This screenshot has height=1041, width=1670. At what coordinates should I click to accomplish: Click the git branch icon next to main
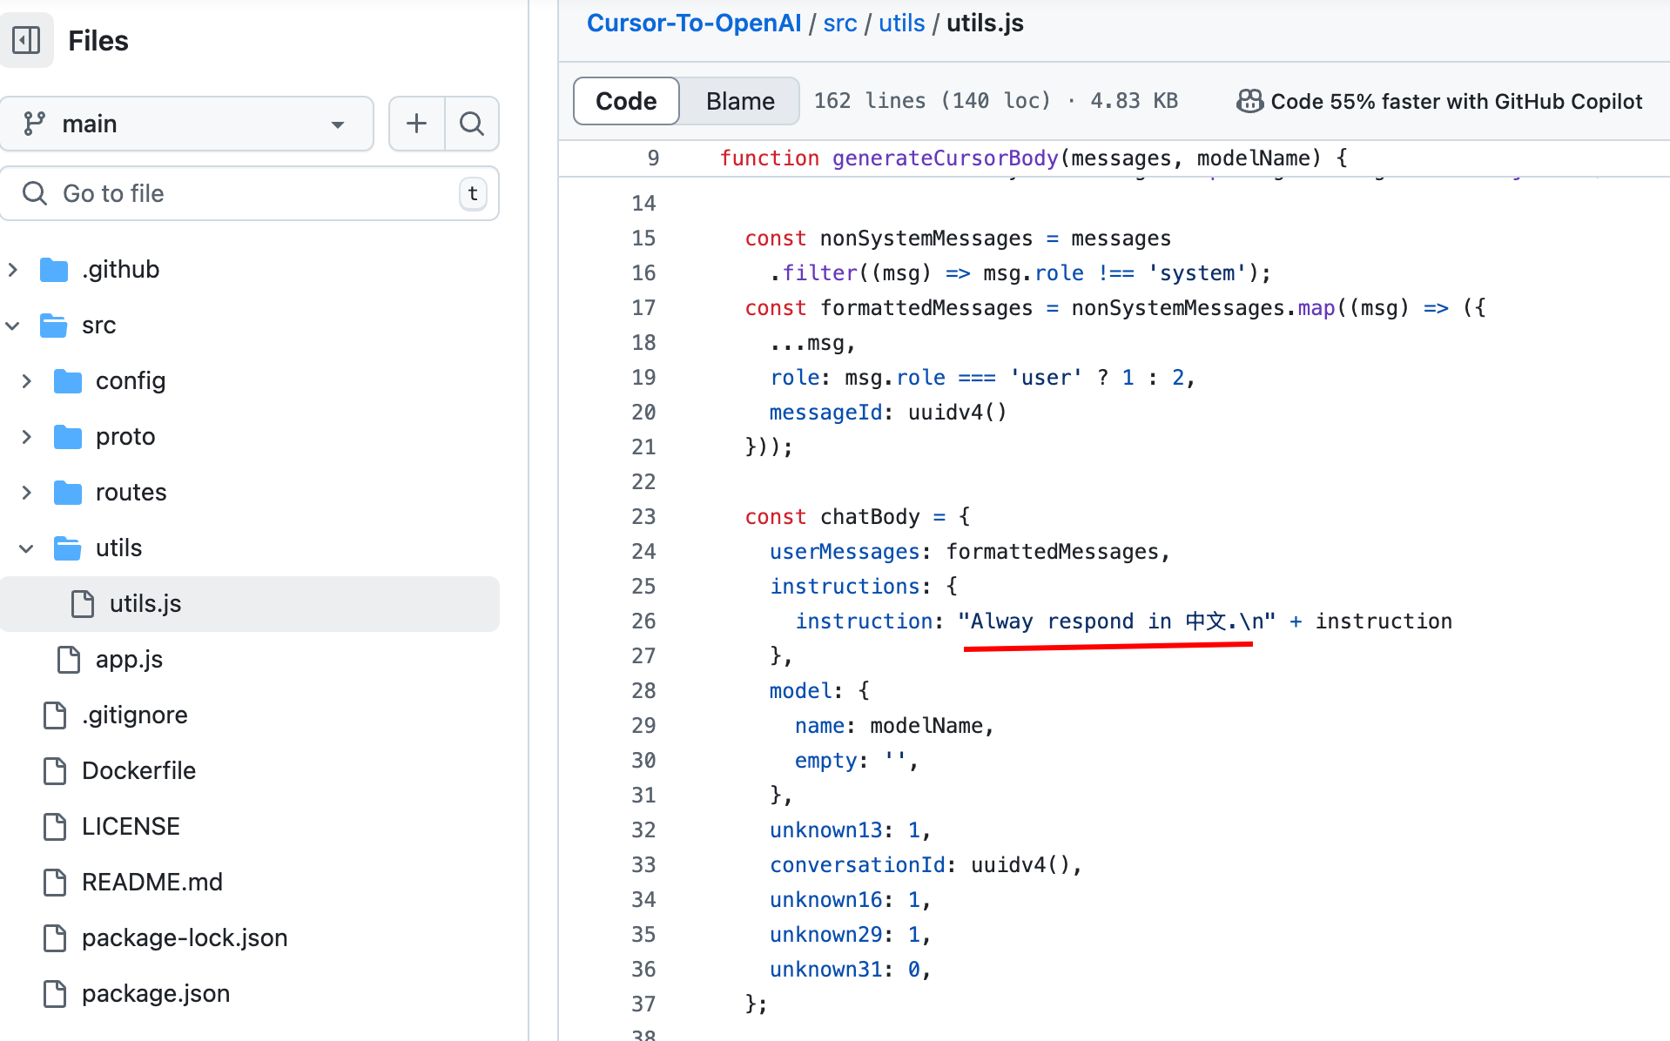34,124
